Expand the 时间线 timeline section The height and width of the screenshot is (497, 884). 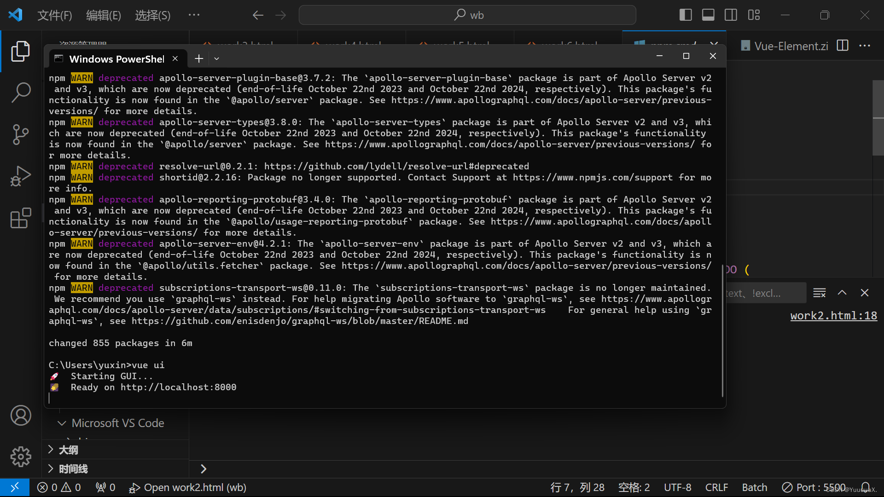(73, 468)
